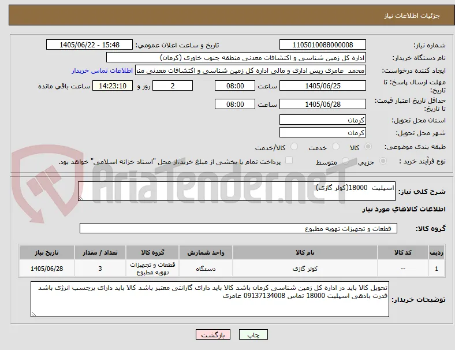Click the quantity cell showing 3
This screenshot has height=350, width=455.
pyautogui.click(x=100, y=269)
